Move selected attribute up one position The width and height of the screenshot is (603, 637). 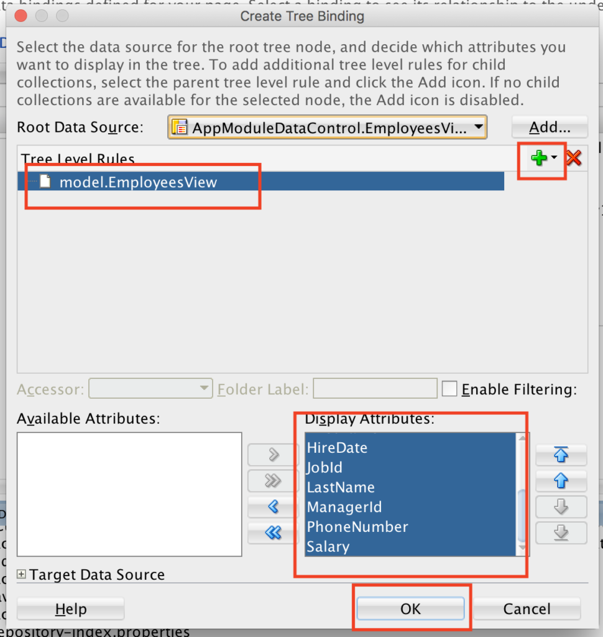[x=561, y=481]
